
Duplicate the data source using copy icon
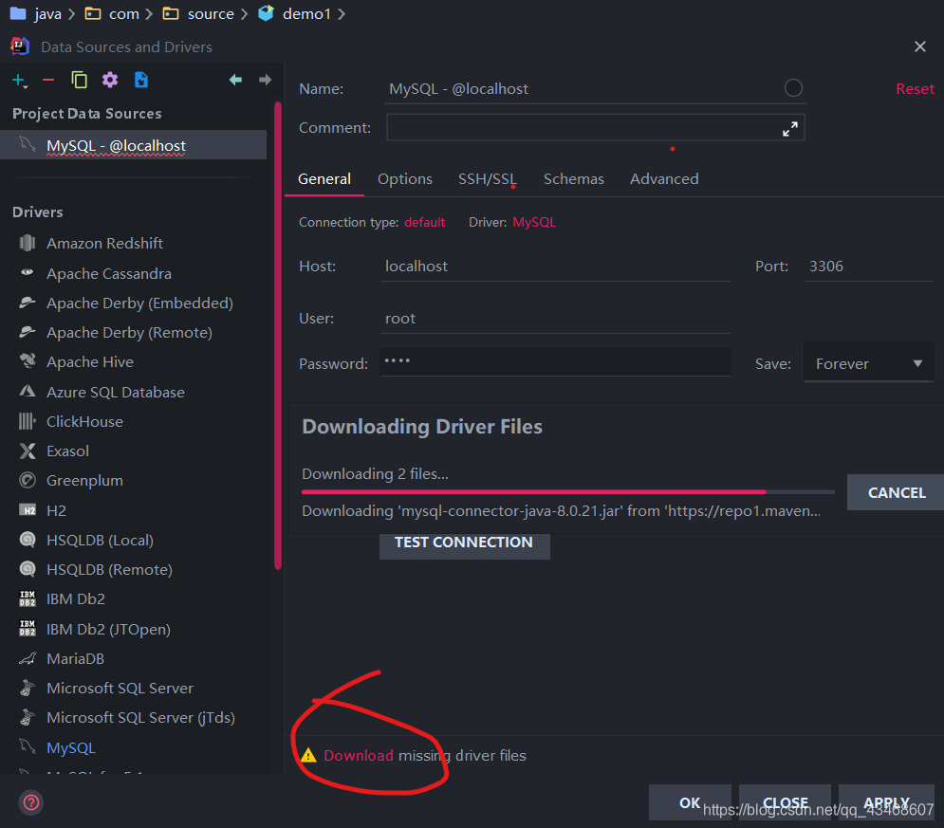(x=80, y=80)
